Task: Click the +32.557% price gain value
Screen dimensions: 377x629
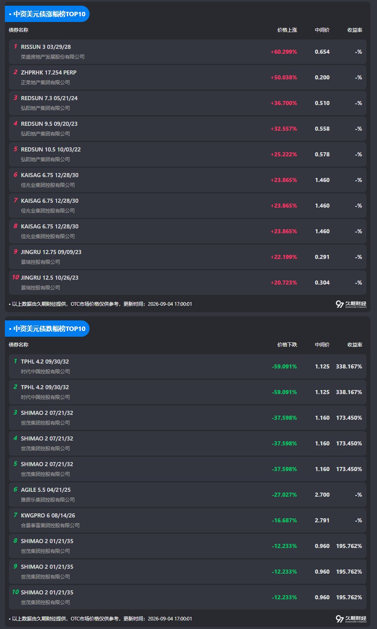Action: pos(284,129)
